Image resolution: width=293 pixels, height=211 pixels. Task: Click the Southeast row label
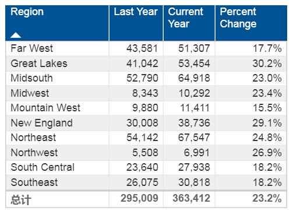tap(34, 182)
